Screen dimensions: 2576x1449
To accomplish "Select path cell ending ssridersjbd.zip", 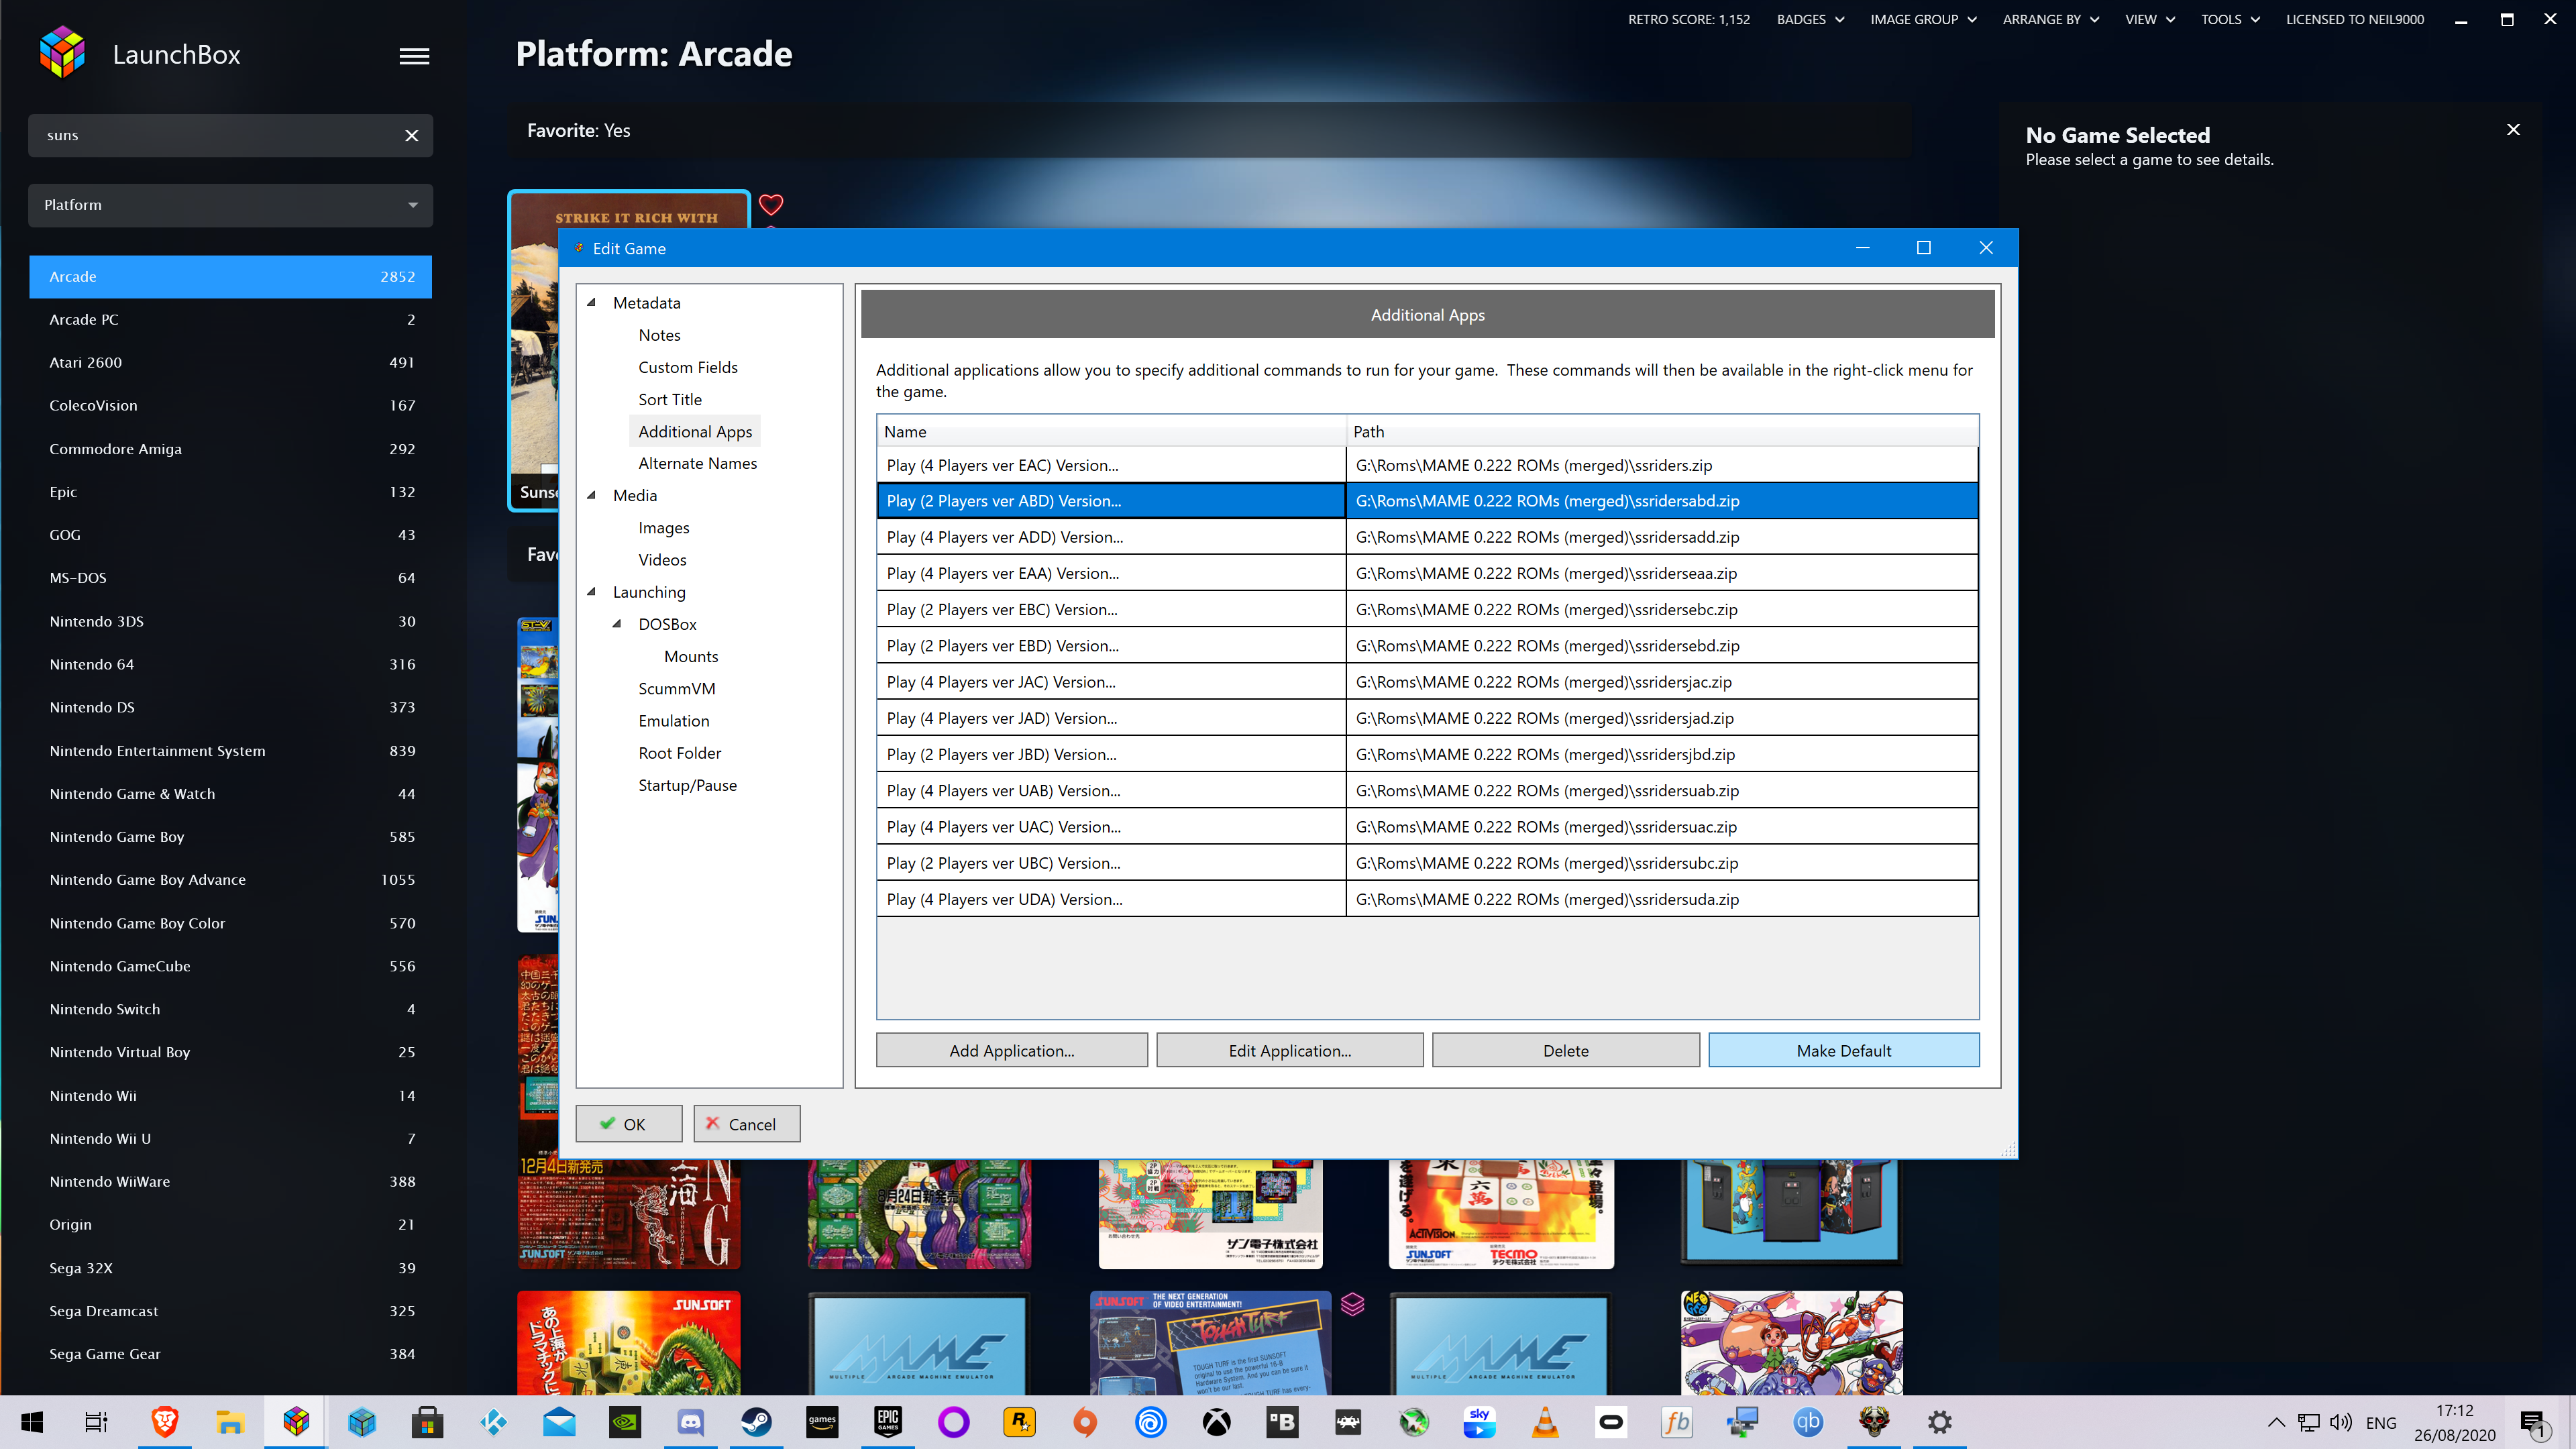I will click(1662, 754).
